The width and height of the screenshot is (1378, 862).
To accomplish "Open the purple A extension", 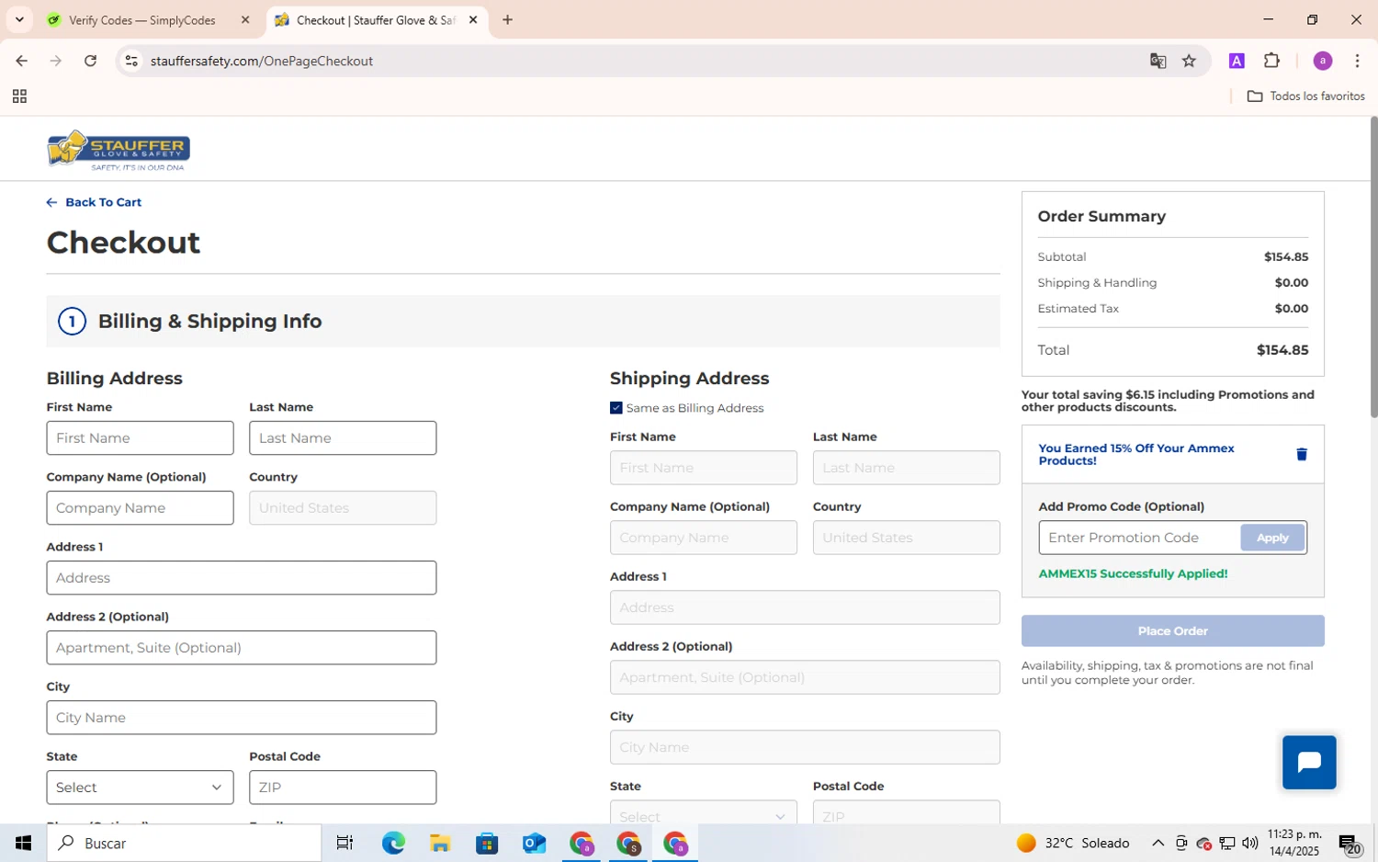I will point(1237,61).
